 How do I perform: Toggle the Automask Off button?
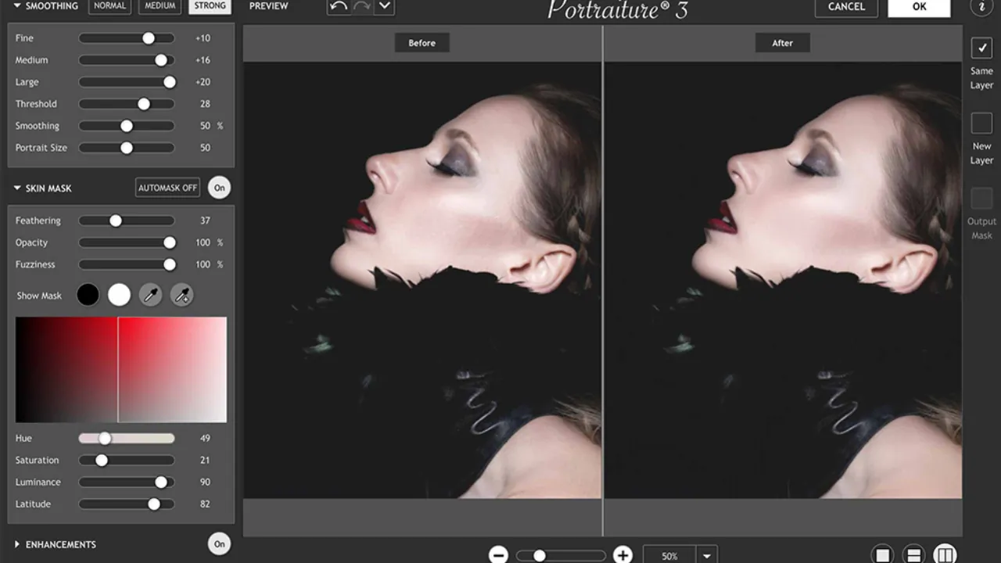(167, 188)
